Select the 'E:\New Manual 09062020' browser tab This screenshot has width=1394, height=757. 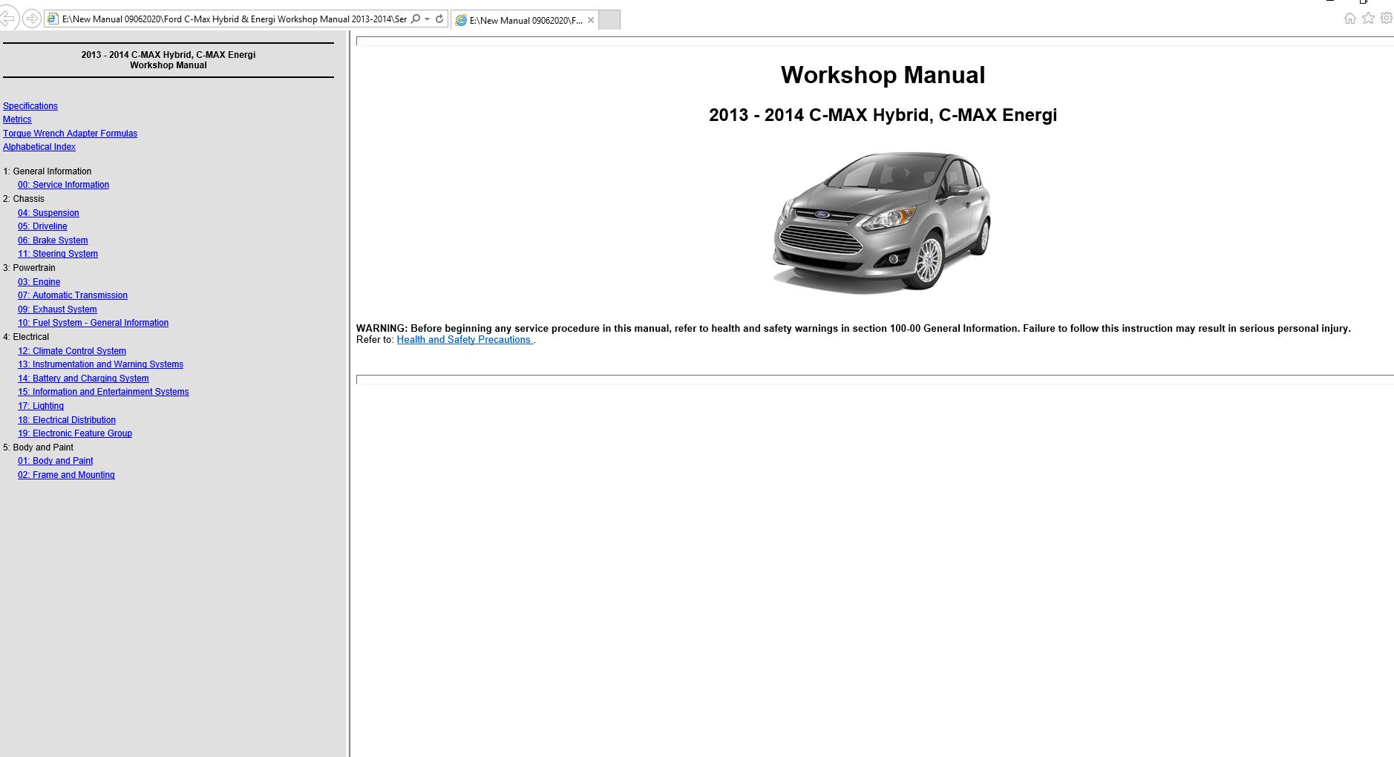[526, 20]
